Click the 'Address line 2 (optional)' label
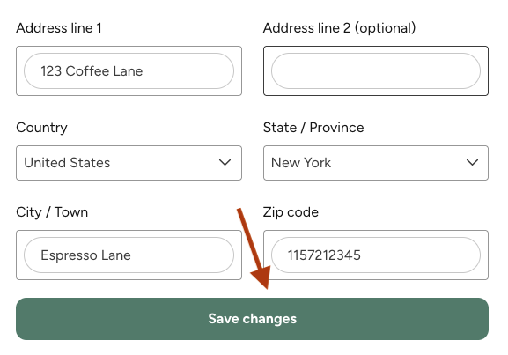Viewport: 508px width, 355px height. [339, 28]
